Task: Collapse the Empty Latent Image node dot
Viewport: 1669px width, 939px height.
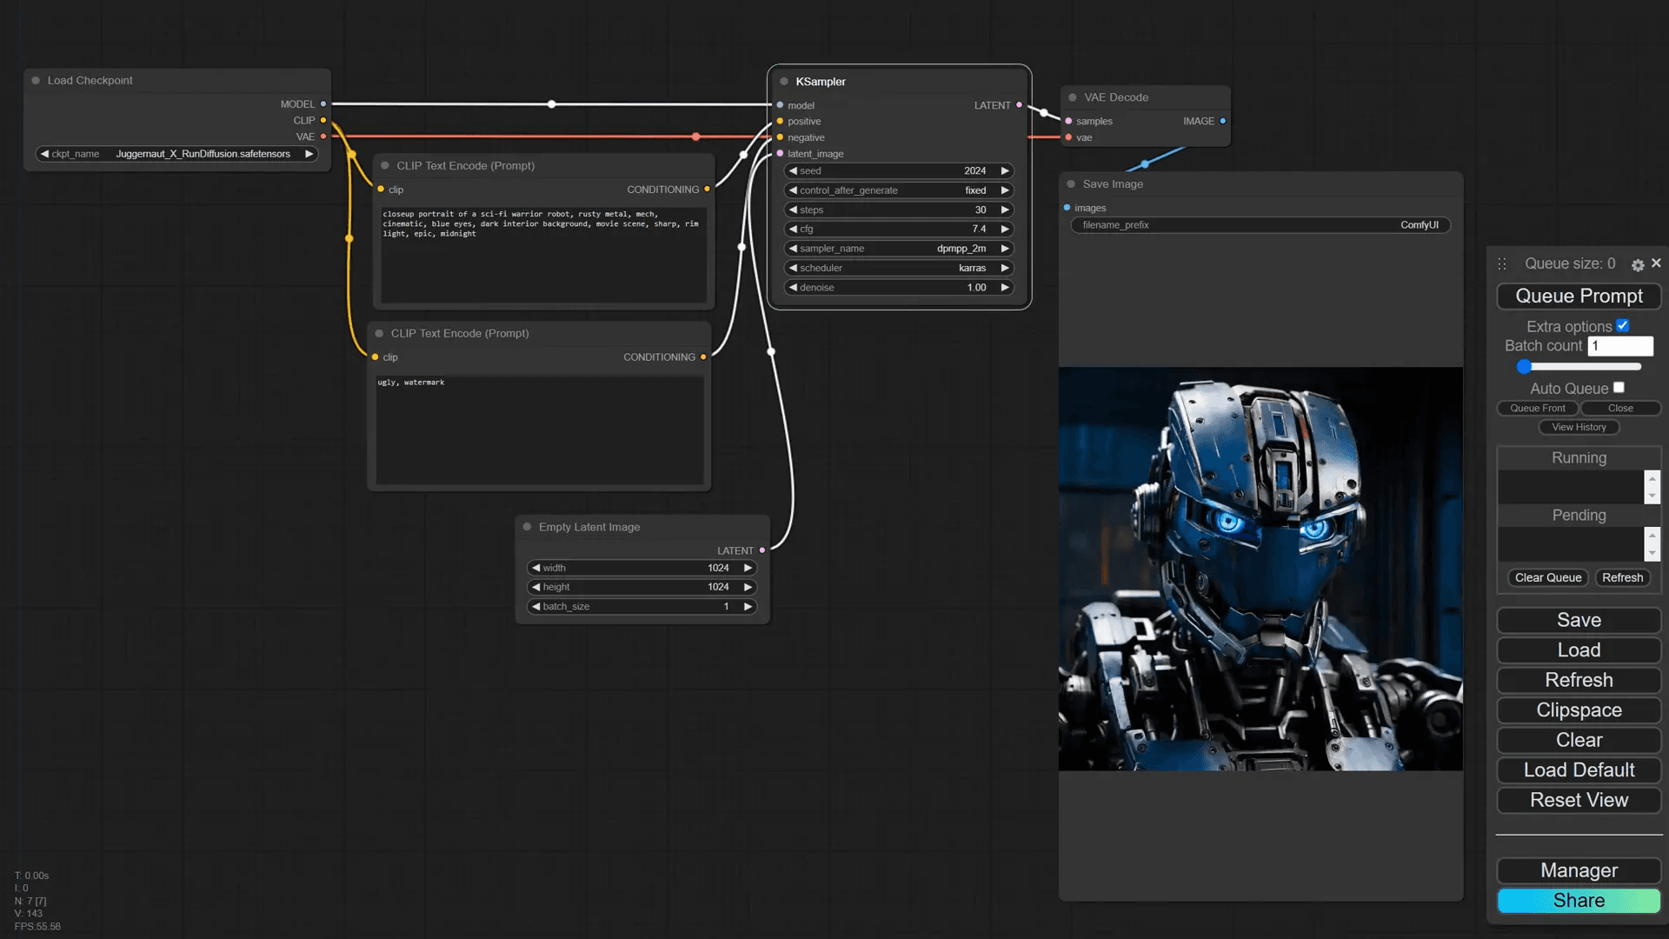Action: (527, 527)
